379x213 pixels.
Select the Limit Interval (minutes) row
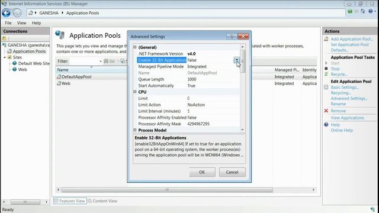pyautogui.click(x=188, y=111)
